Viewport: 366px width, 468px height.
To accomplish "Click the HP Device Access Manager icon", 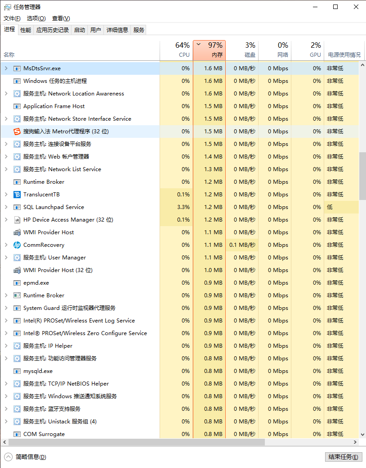I will [17, 220].
